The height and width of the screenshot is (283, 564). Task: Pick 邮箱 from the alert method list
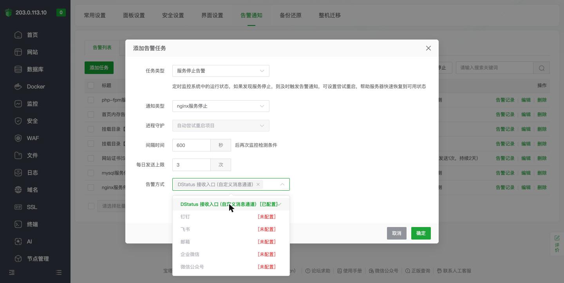pos(231,242)
